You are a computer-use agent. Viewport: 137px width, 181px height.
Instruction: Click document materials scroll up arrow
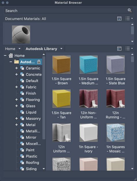132,24
